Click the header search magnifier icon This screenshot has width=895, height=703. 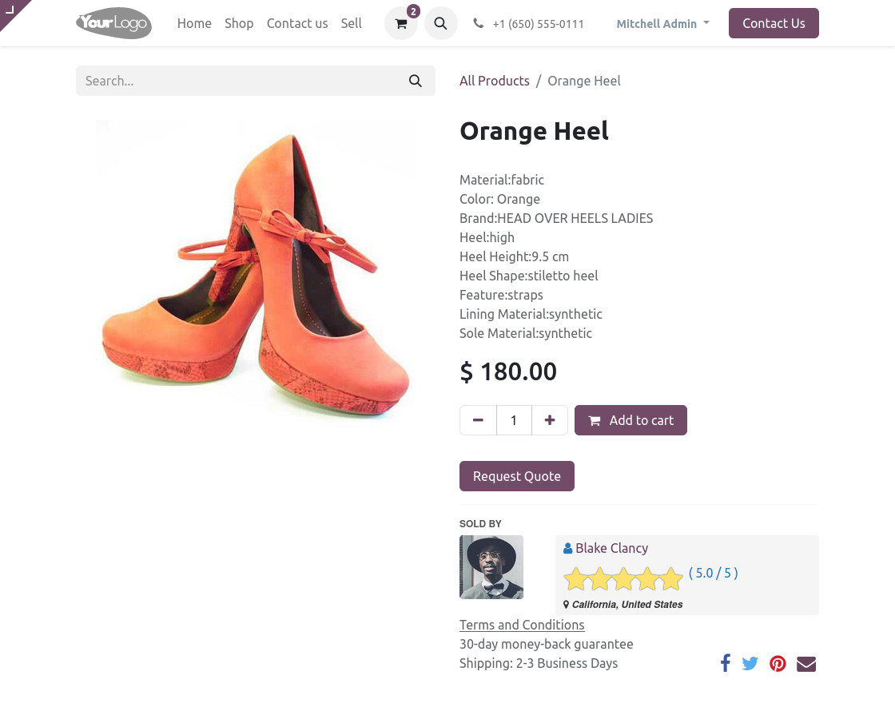point(440,24)
